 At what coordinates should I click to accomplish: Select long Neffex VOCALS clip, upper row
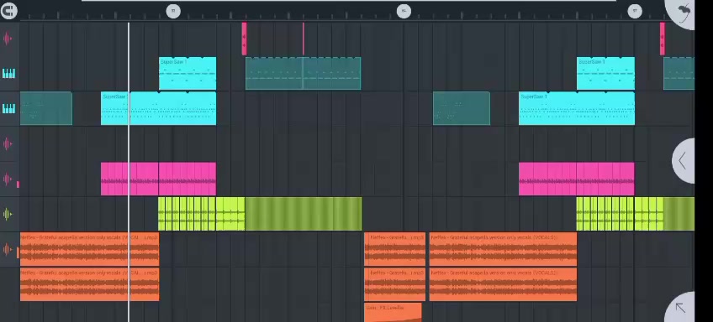(x=503, y=249)
